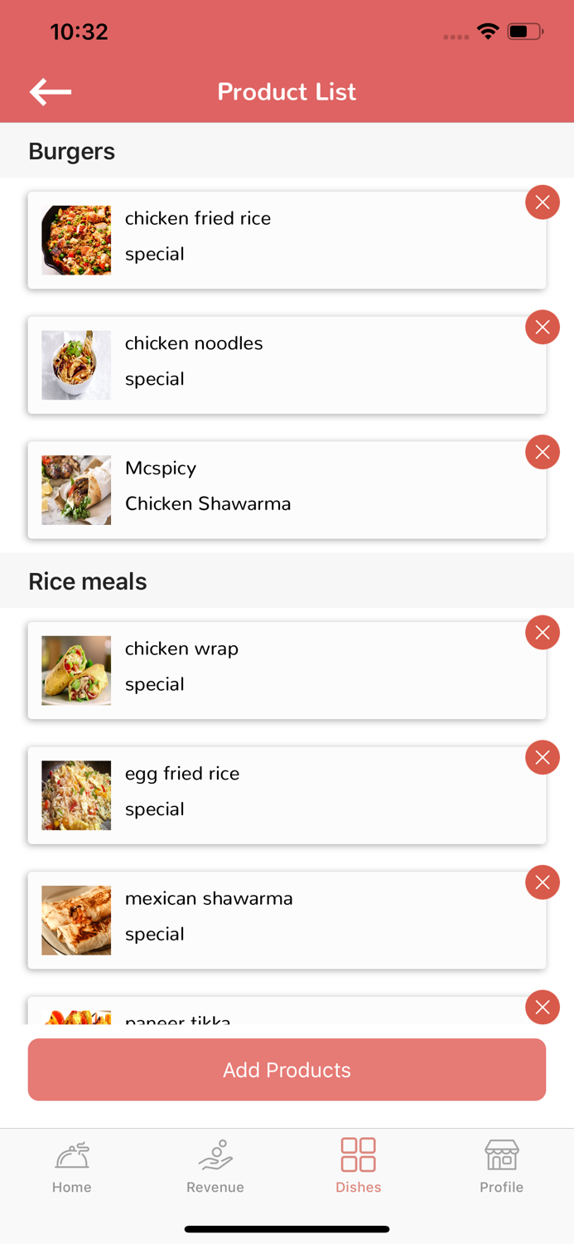Tap the back arrow in header

pyautogui.click(x=51, y=91)
